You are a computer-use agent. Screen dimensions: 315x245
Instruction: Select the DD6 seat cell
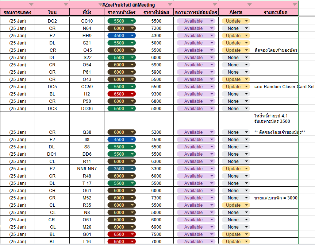click(x=87, y=154)
